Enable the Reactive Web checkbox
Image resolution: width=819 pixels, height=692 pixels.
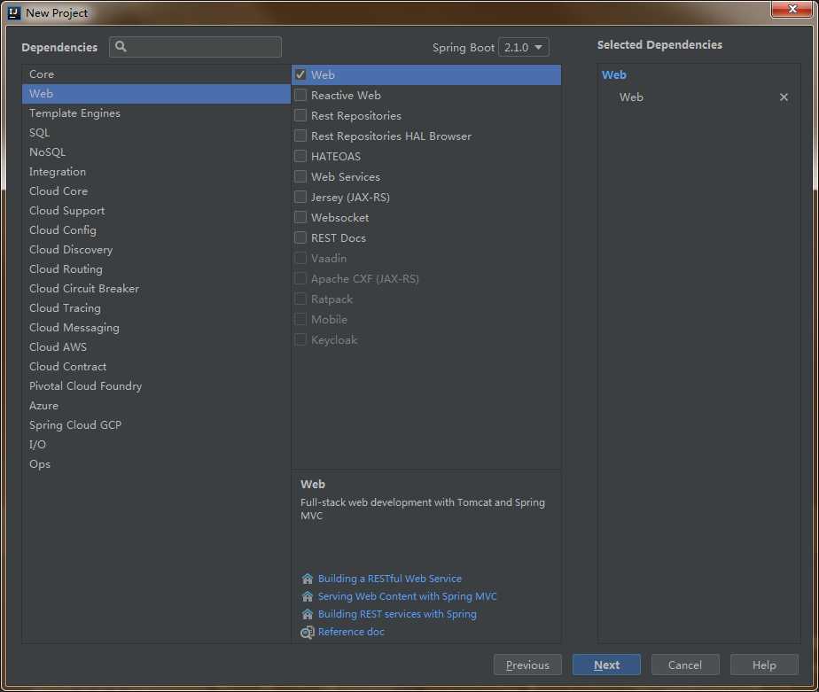300,95
